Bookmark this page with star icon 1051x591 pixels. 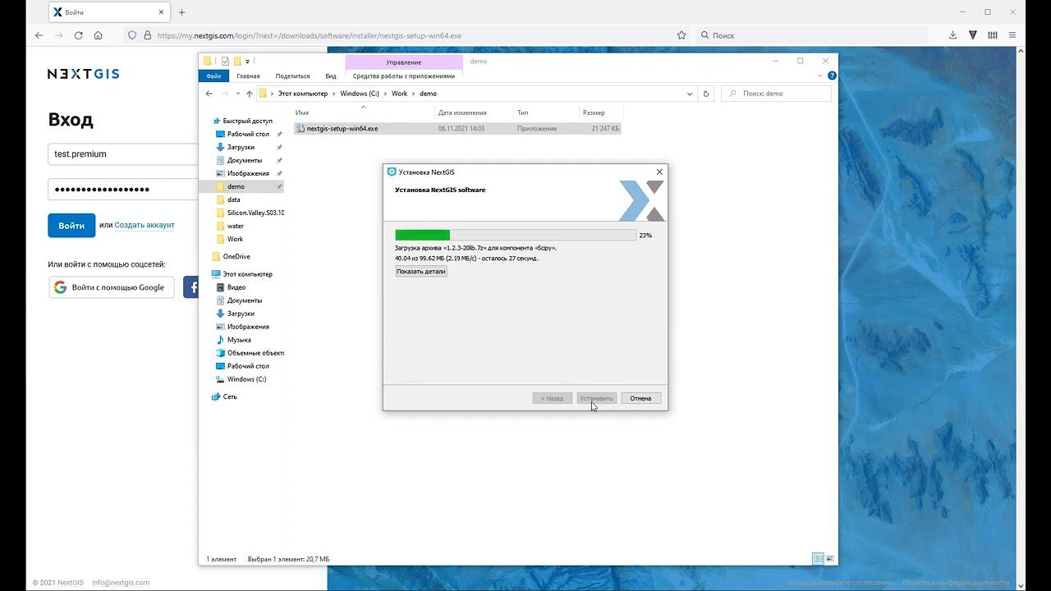(x=682, y=35)
